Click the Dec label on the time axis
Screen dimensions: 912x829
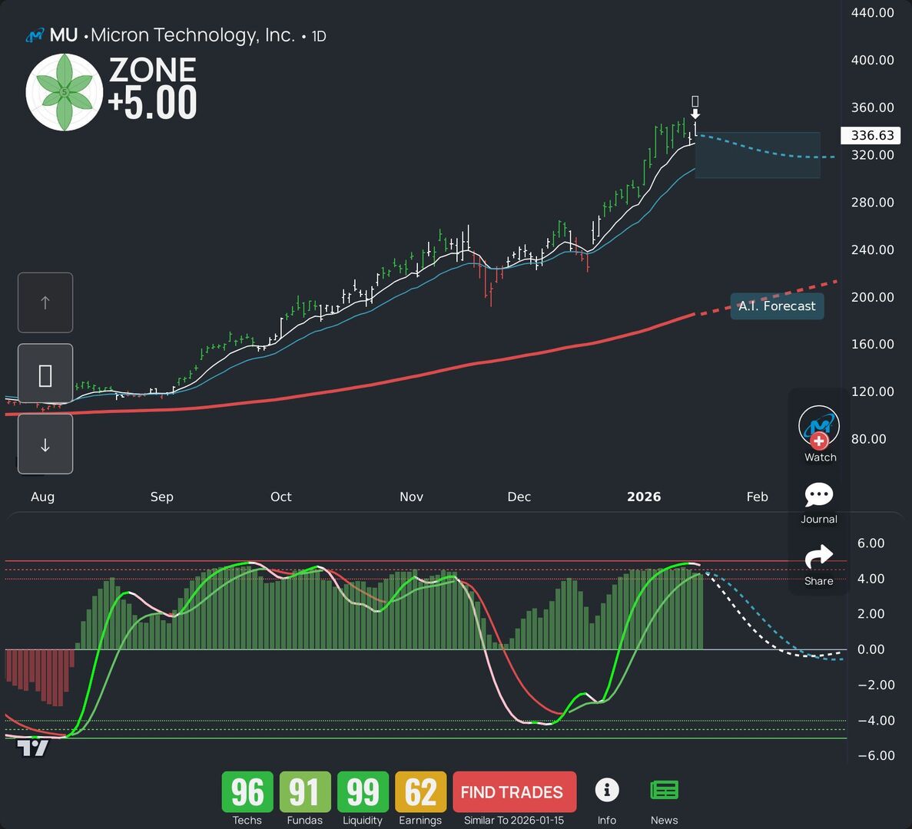click(519, 497)
